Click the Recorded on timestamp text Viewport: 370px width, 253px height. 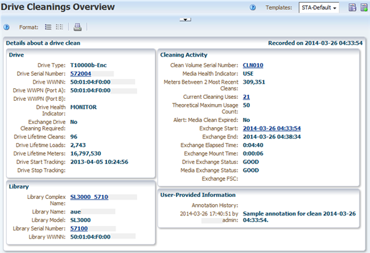(315, 43)
